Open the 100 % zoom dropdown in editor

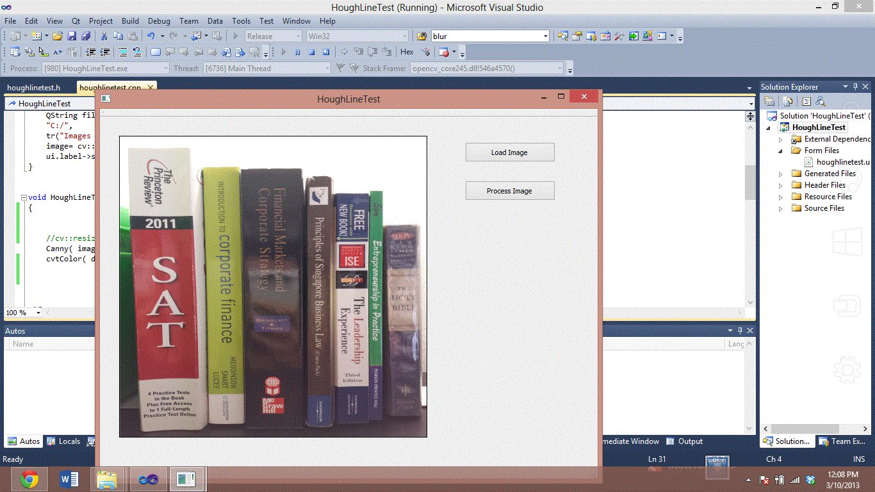pos(38,313)
